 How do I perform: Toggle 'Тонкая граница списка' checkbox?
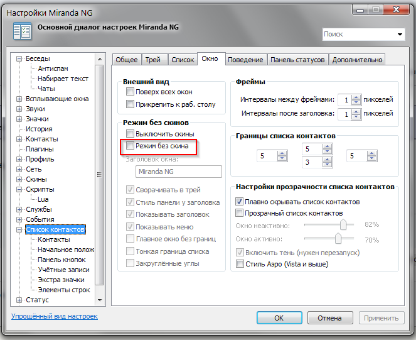[130, 251]
